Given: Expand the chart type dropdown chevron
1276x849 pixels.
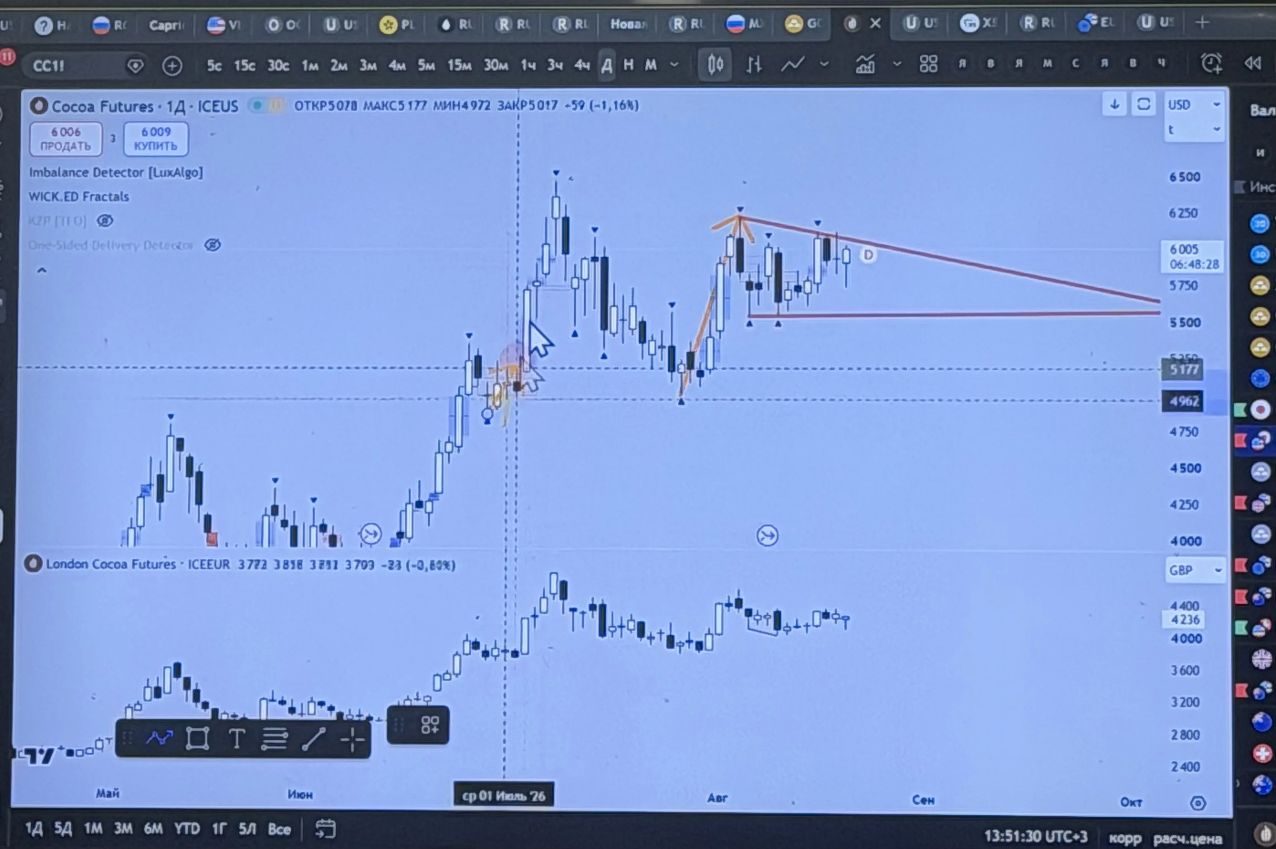Looking at the screenshot, I should (824, 64).
